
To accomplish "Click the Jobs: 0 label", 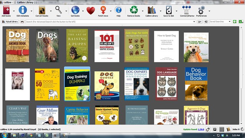I will (x=236, y=130).
